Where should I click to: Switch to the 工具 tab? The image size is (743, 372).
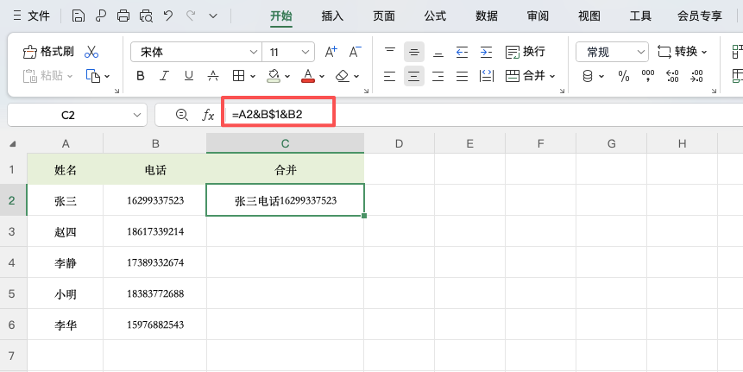(x=640, y=16)
